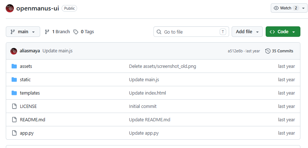
Task: Open the Update app.py commit message
Action: click(x=144, y=133)
